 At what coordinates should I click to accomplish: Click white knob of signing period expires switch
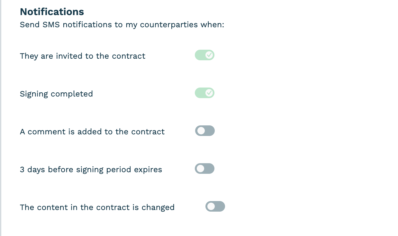201,169
